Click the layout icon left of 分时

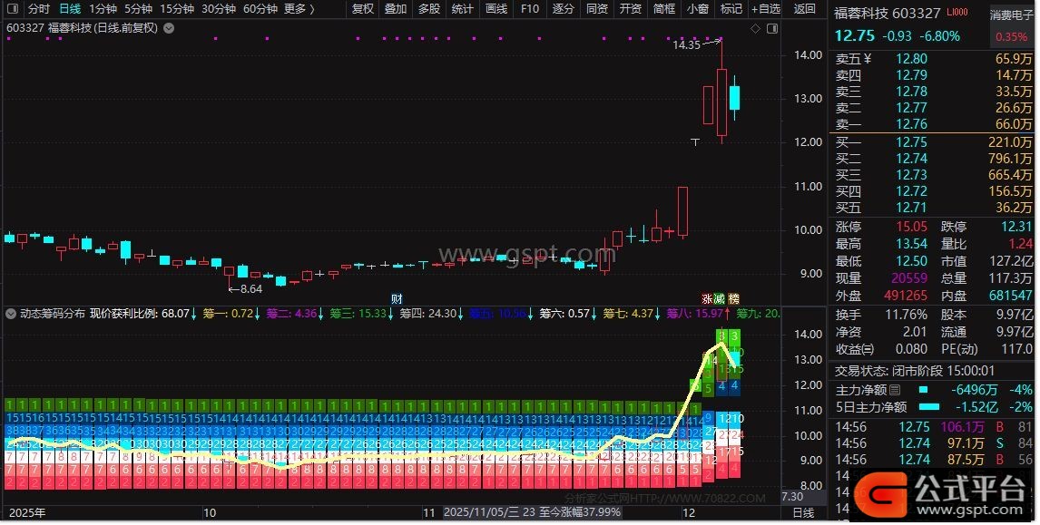click(x=13, y=9)
